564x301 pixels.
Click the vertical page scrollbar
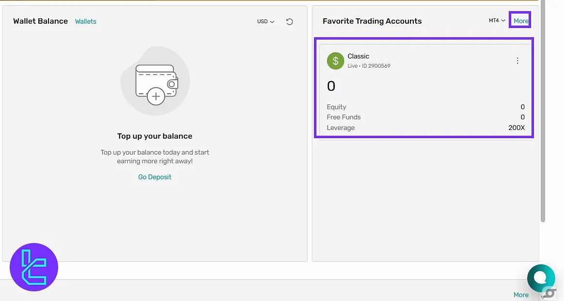pyautogui.click(x=543, y=111)
